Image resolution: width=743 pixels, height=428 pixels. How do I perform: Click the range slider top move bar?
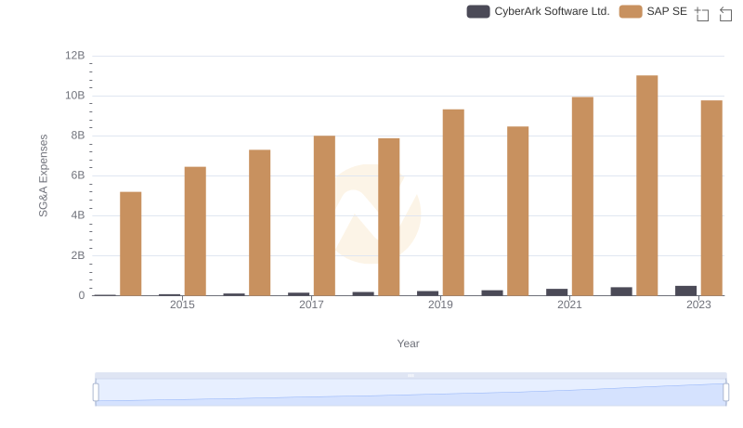[x=411, y=375]
